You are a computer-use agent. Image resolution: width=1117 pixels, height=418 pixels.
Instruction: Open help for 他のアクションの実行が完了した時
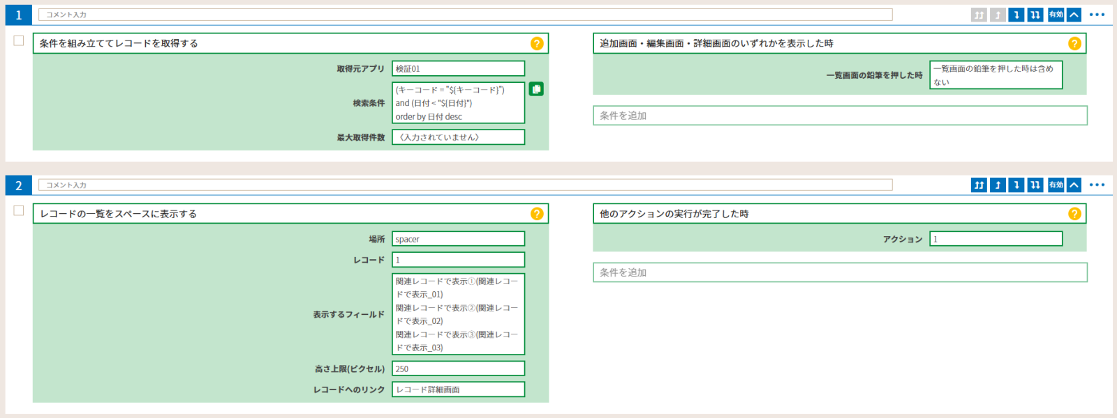point(1074,214)
